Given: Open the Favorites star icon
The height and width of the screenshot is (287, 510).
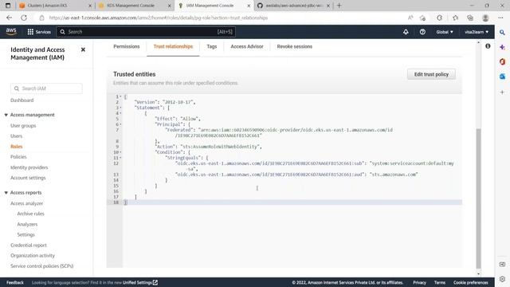Looking at the screenshot, I should coord(455,18).
